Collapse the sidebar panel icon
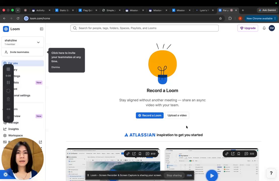 (x=41, y=29)
